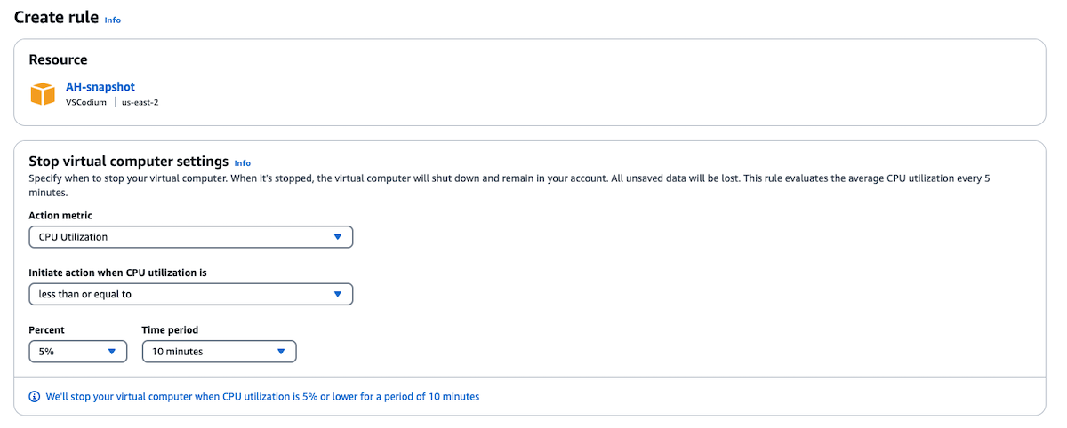Screen dimensions: 1067x428
Task: Click the arrow on the 5% Percent selector
Action: point(111,352)
